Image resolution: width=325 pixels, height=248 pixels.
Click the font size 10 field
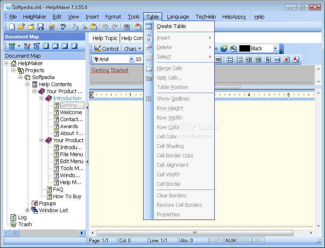139,59
